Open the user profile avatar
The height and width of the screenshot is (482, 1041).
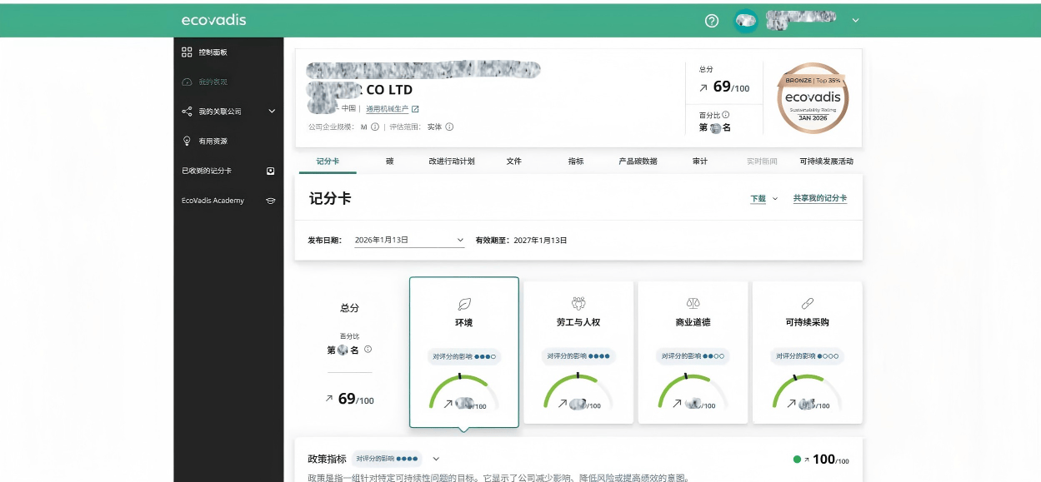click(x=745, y=21)
